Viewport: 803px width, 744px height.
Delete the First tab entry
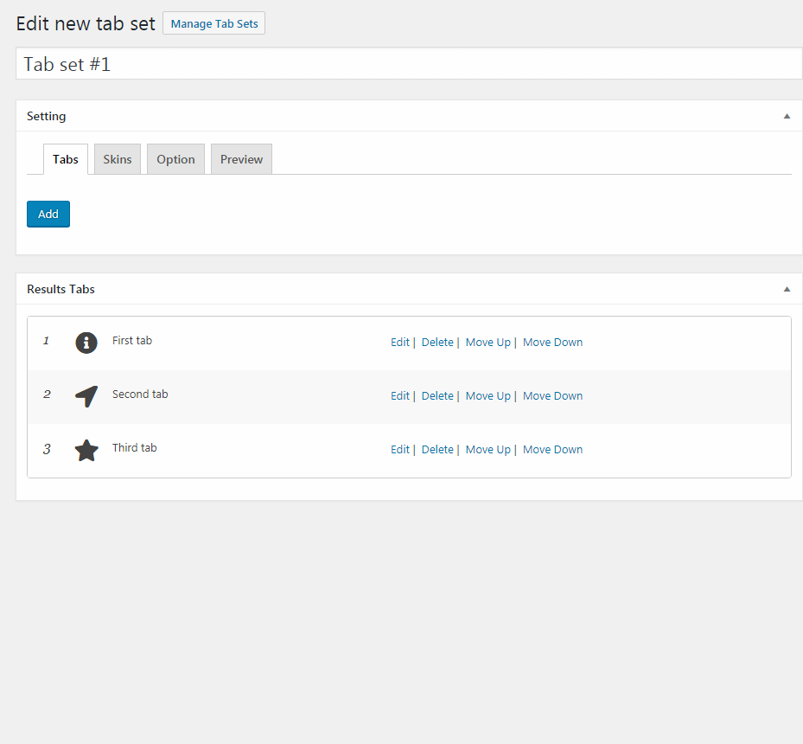coord(437,343)
